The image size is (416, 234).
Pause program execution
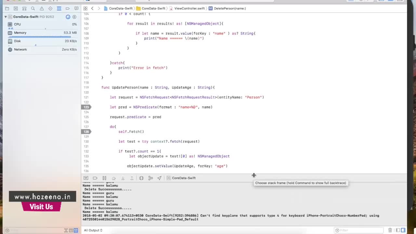click(x=104, y=178)
